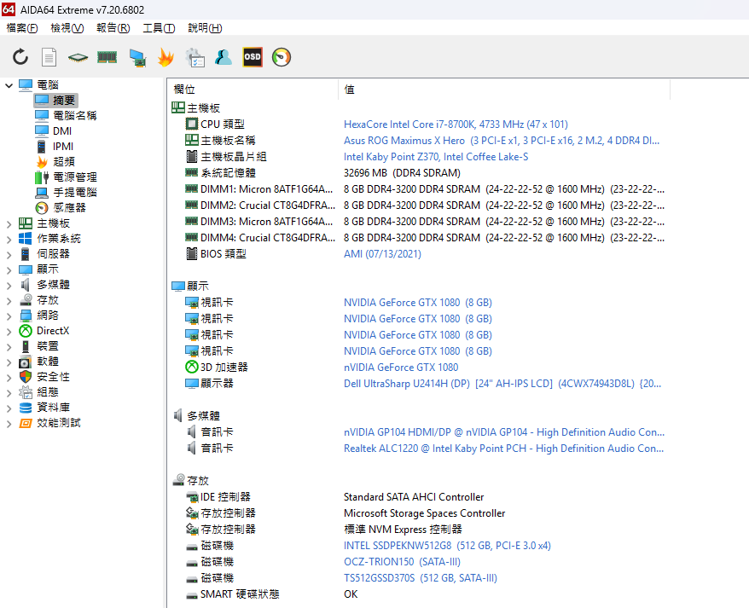Open the 檔案(F) menu
Screen dimensions: 749x608
[x=22, y=28]
